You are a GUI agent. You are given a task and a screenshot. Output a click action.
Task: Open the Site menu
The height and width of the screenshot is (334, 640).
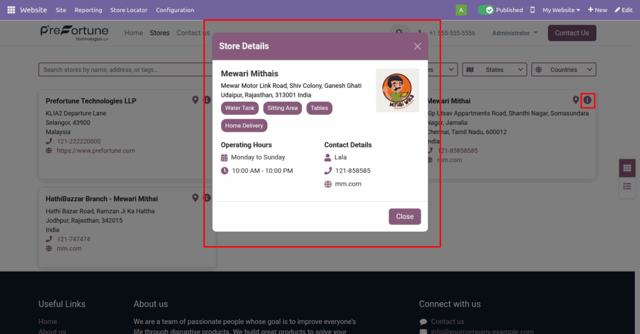coord(61,10)
